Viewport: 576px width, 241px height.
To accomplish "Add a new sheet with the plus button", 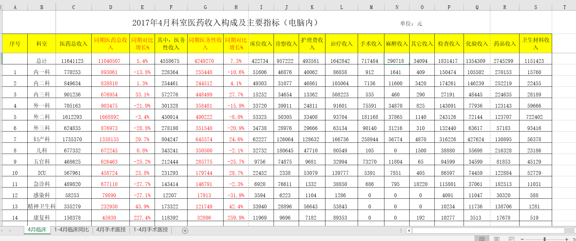I will pos(185,230).
